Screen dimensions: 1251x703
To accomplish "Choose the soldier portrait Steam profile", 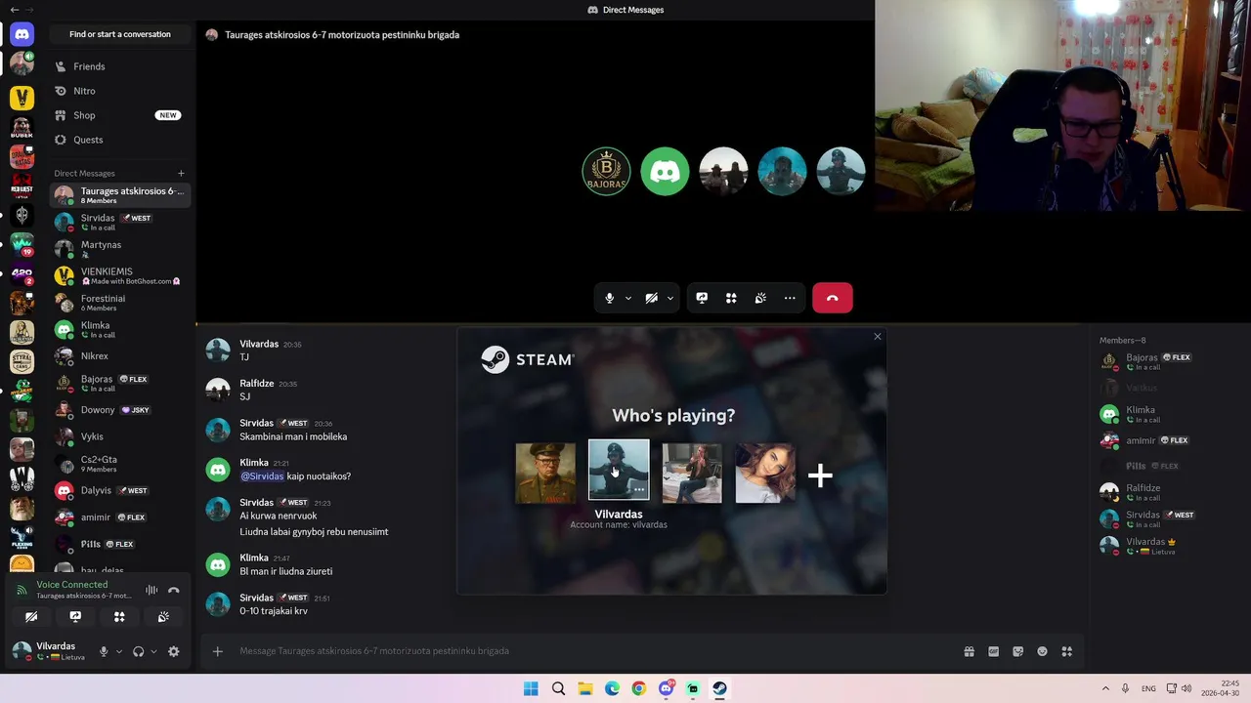I will click(545, 474).
